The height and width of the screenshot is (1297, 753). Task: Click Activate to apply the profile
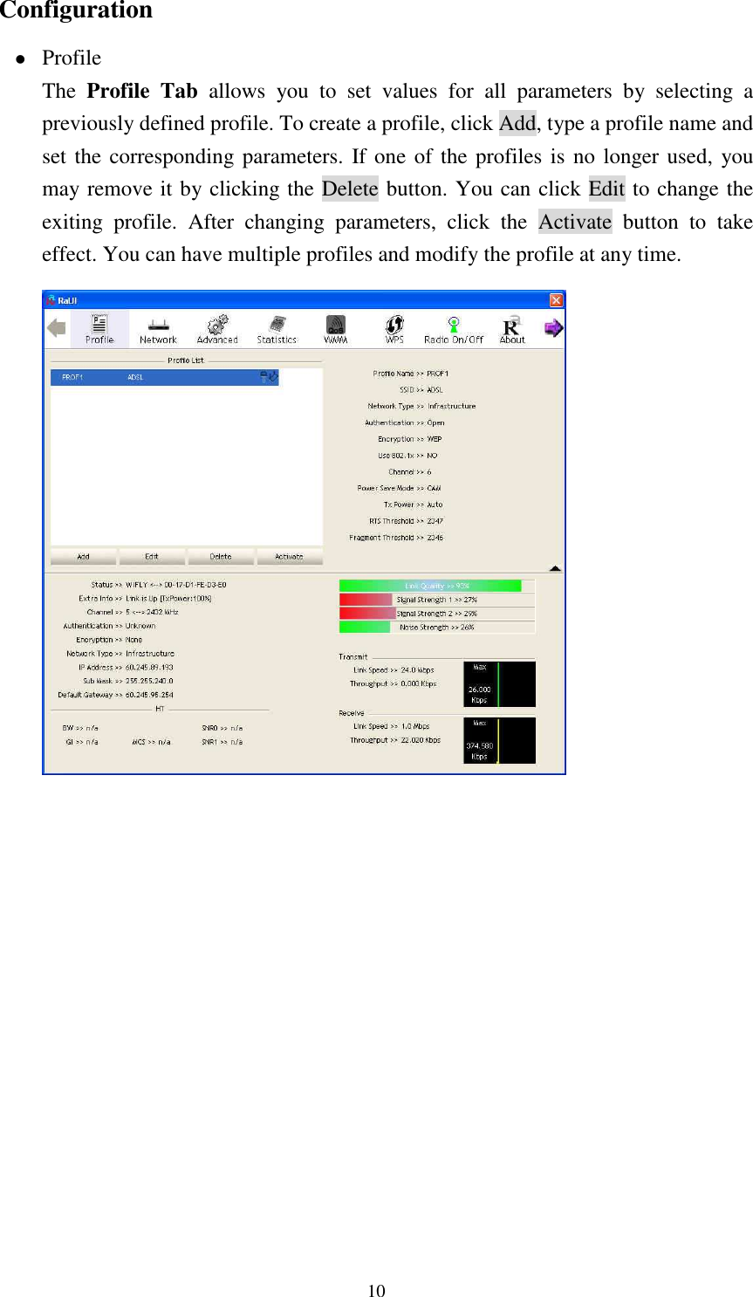click(291, 556)
